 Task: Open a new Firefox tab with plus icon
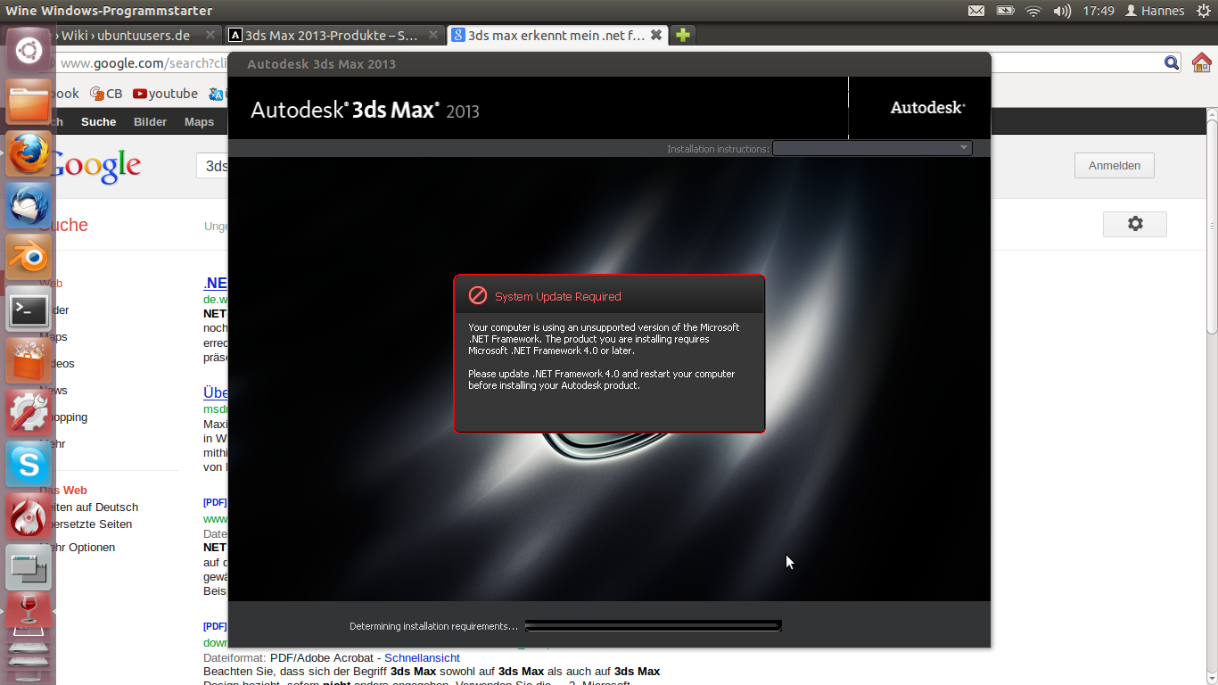click(682, 35)
